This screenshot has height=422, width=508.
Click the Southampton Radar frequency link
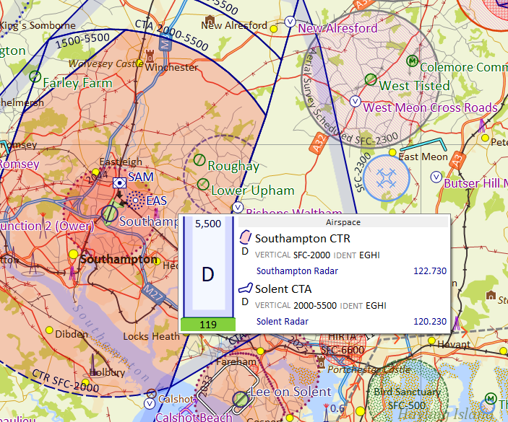click(297, 271)
